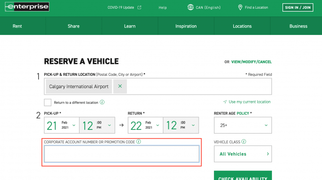Open the COVID-19 Update link
Image resolution: width=322 pixels, height=180 pixels.
click(x=121, y=8)
